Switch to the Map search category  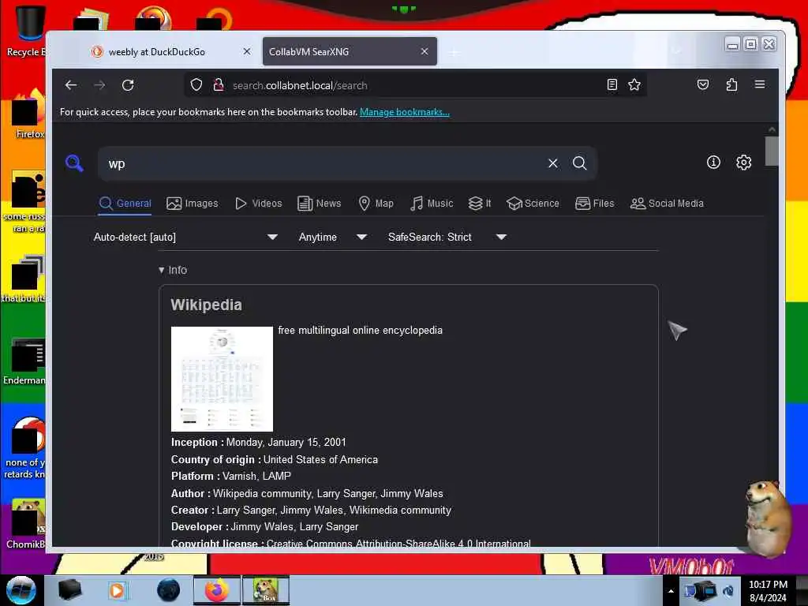coord(376,203)
